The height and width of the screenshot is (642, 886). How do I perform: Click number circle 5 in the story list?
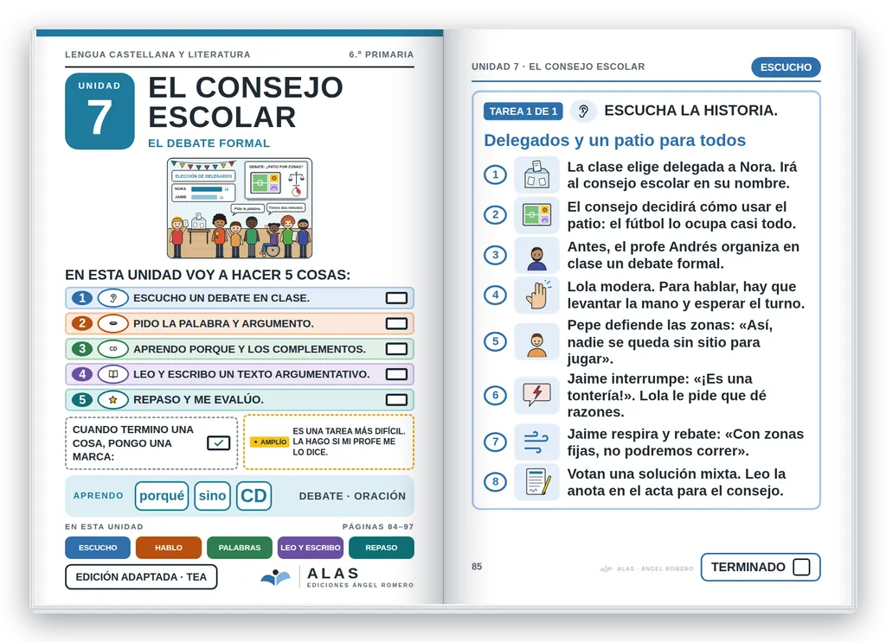coord(496,342)
